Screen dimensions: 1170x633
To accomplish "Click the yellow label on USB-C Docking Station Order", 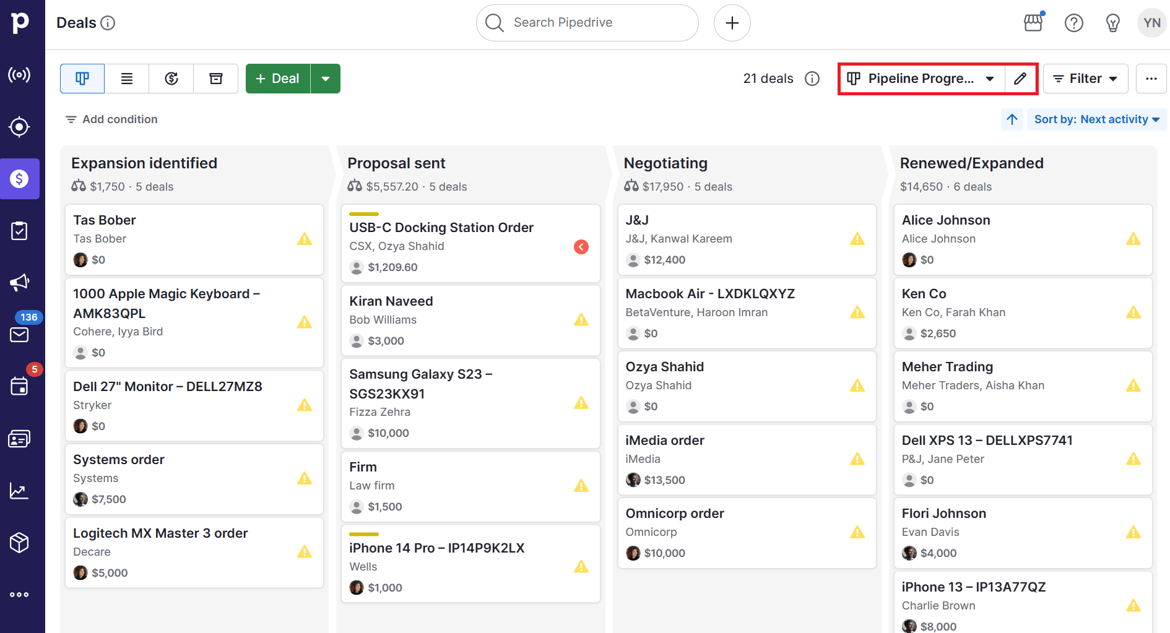I will (x=364, y=214).
